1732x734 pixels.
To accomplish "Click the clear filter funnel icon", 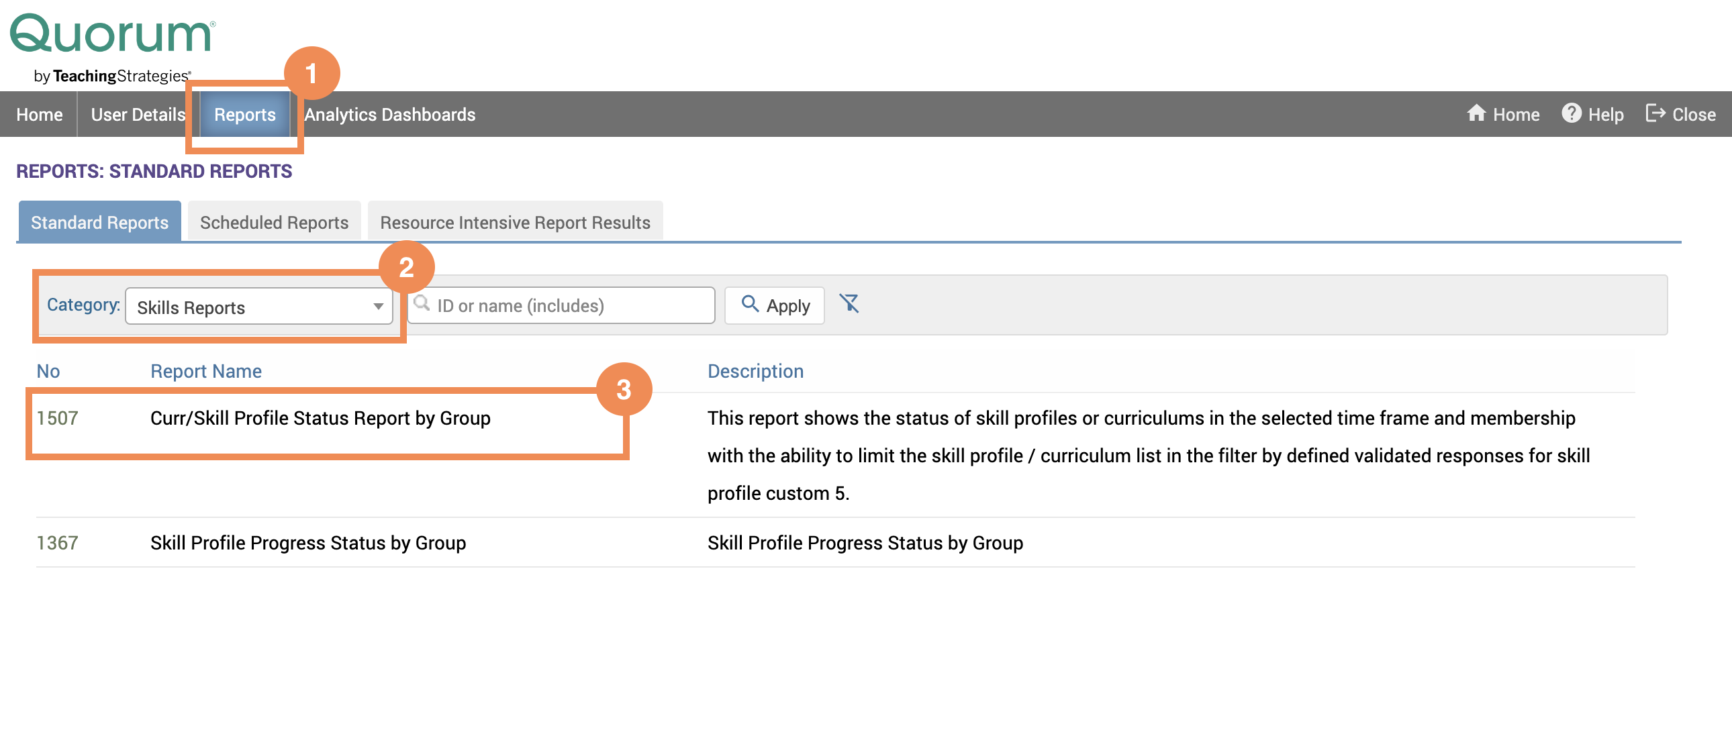I will coord(850,305).
